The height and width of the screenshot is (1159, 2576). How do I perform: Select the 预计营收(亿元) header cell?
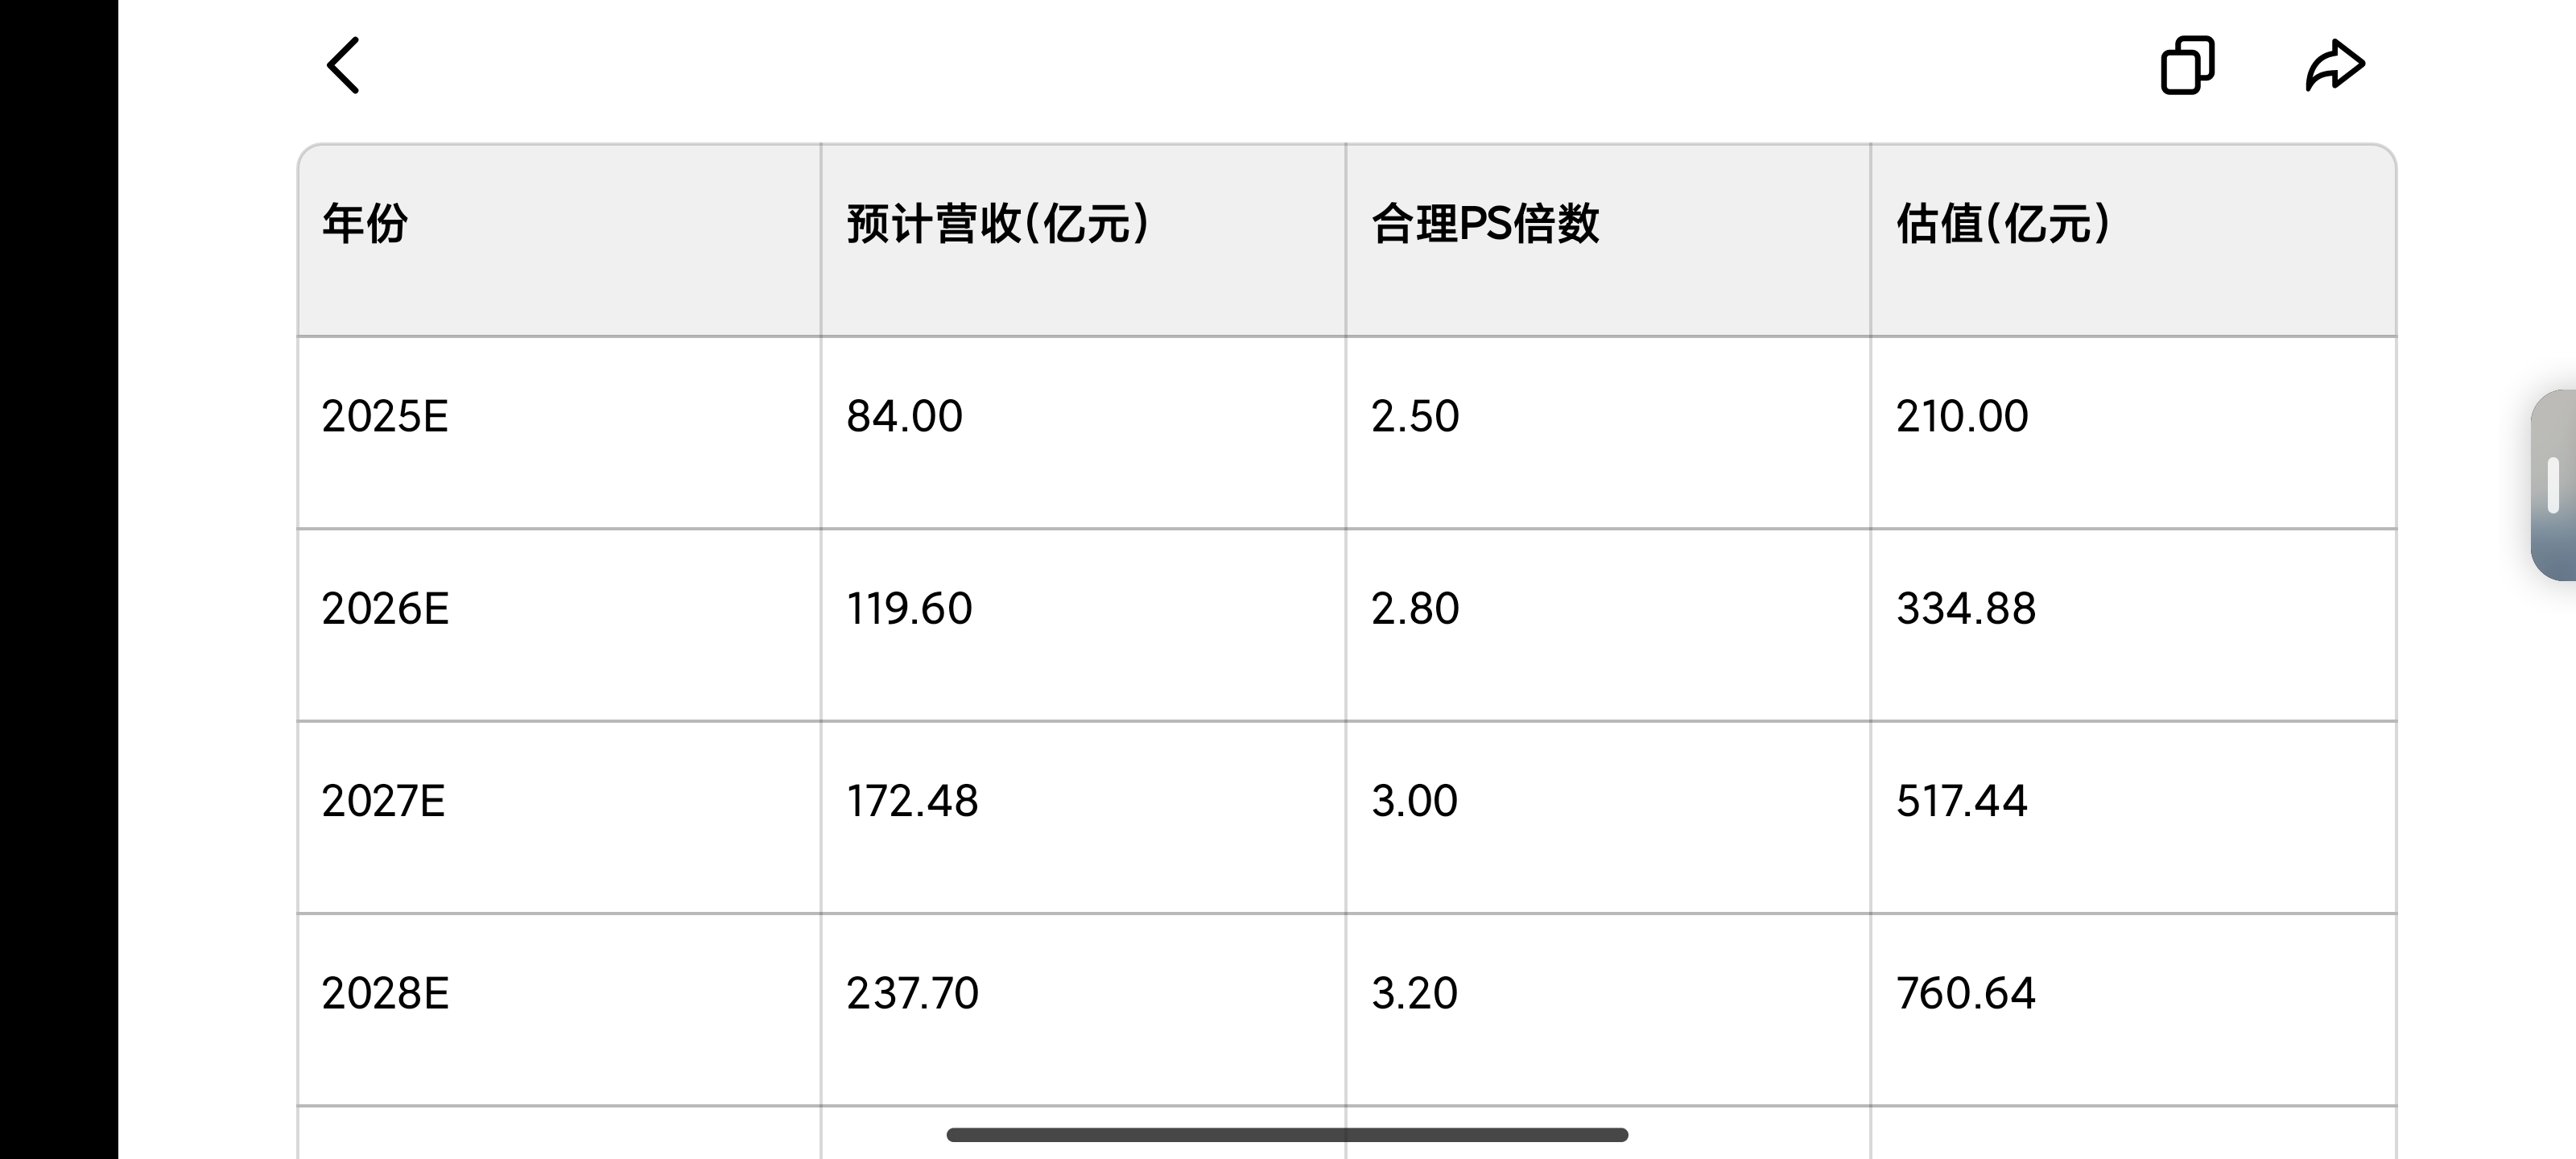1083,240
